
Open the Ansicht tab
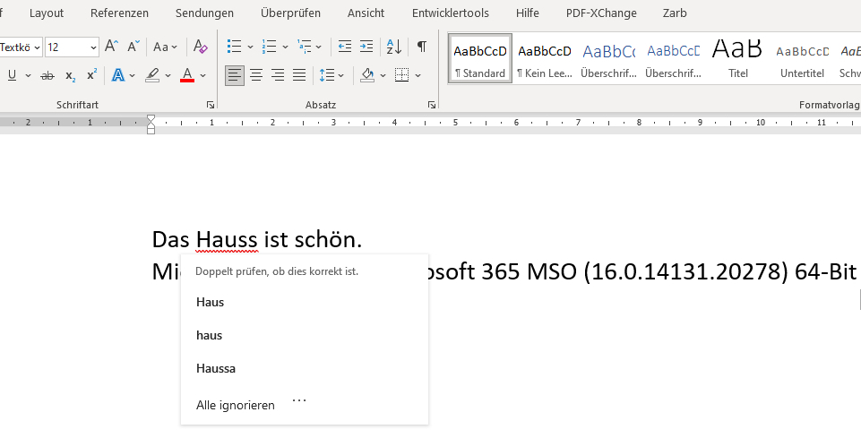click(366, 13)
